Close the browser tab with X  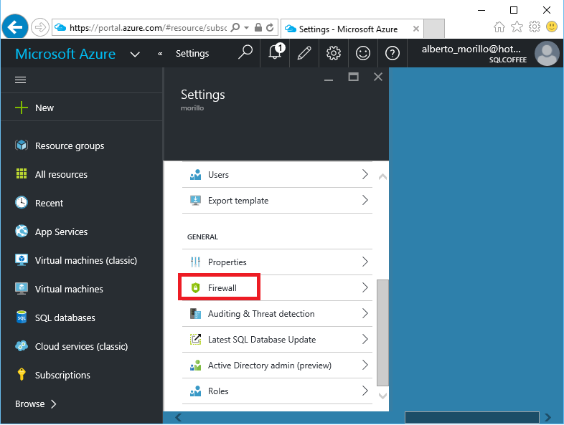coord(415,29)
